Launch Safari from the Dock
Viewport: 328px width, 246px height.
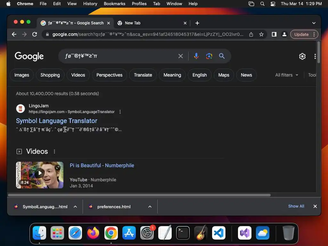(75, 233)
